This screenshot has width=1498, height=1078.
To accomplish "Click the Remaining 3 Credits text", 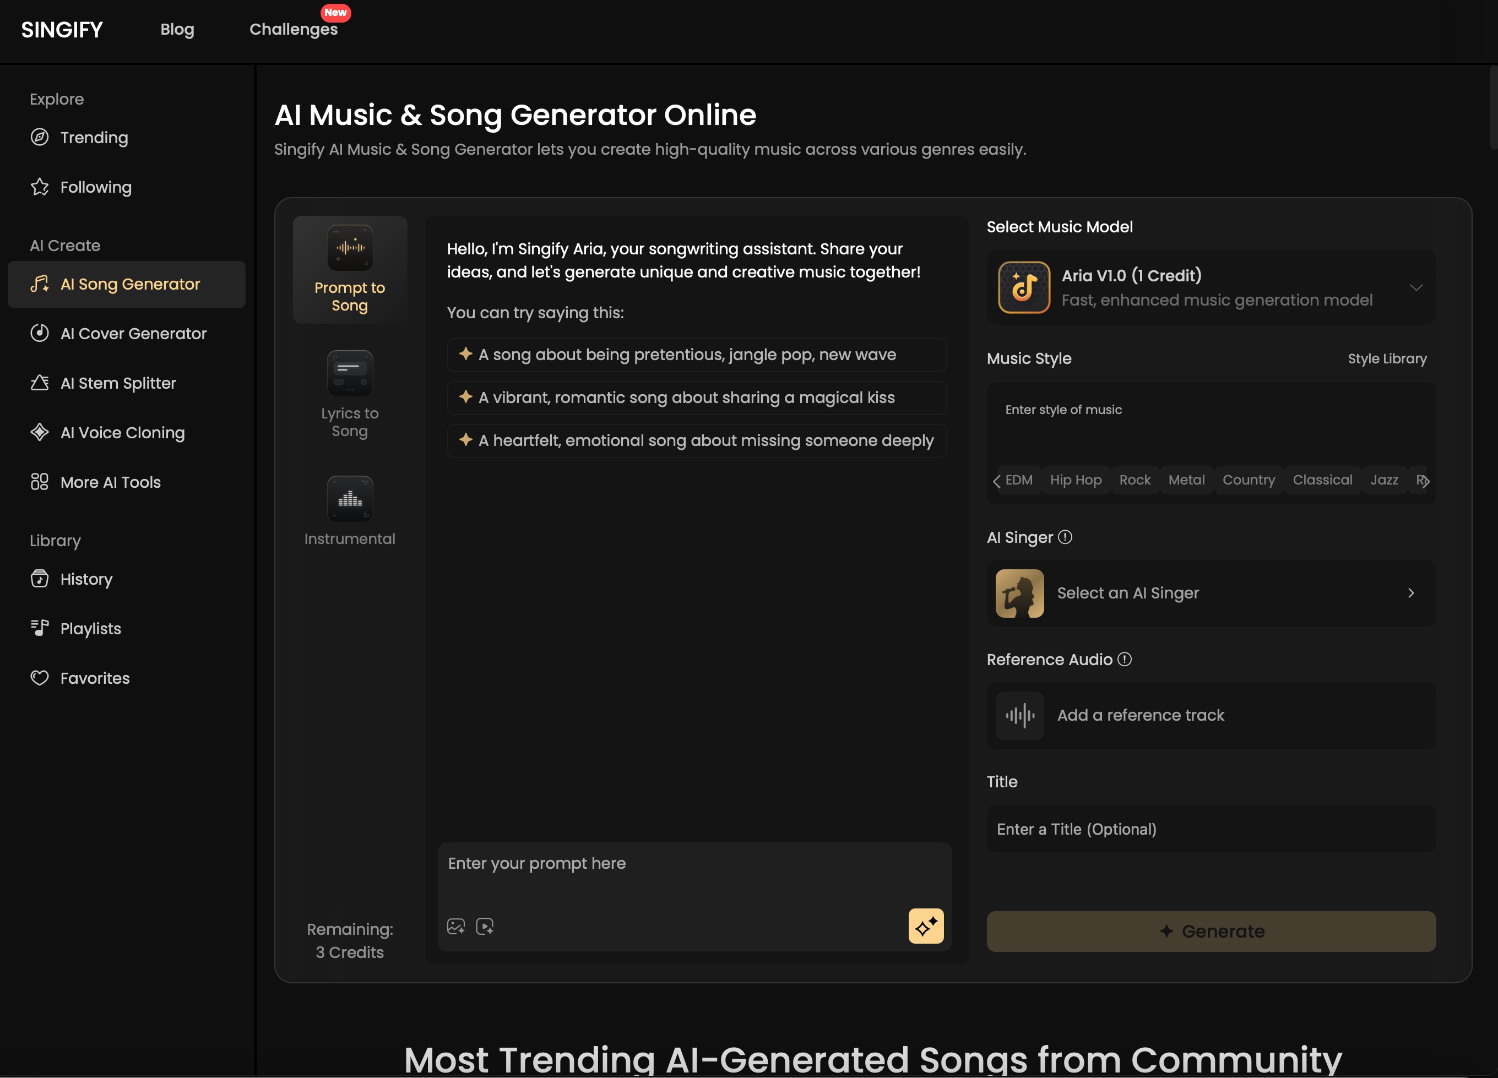I will pos(350,941).
